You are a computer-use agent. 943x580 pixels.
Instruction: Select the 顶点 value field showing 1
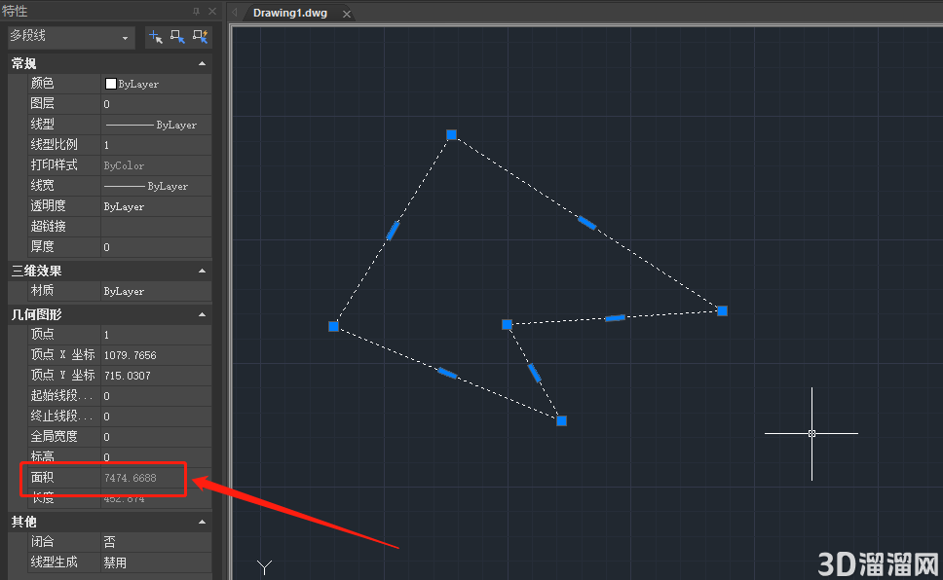[156, 335]
